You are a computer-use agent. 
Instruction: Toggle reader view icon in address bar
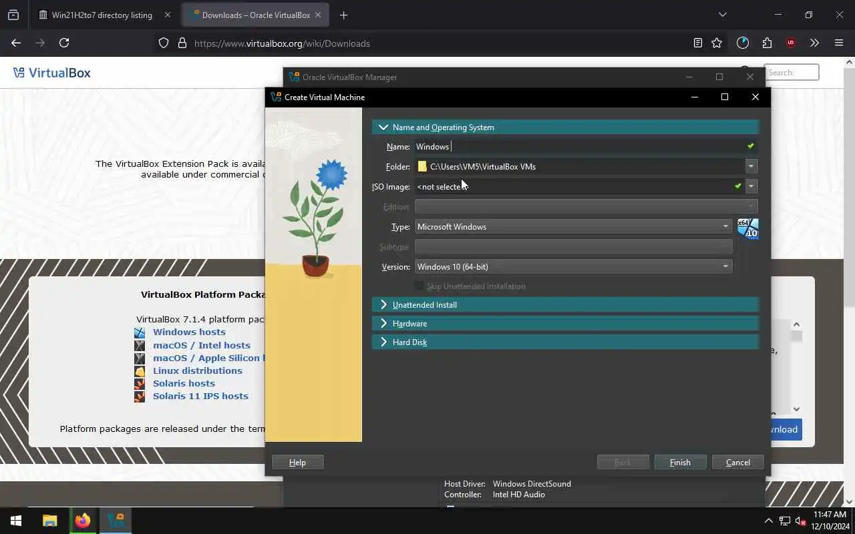[697, 43]
